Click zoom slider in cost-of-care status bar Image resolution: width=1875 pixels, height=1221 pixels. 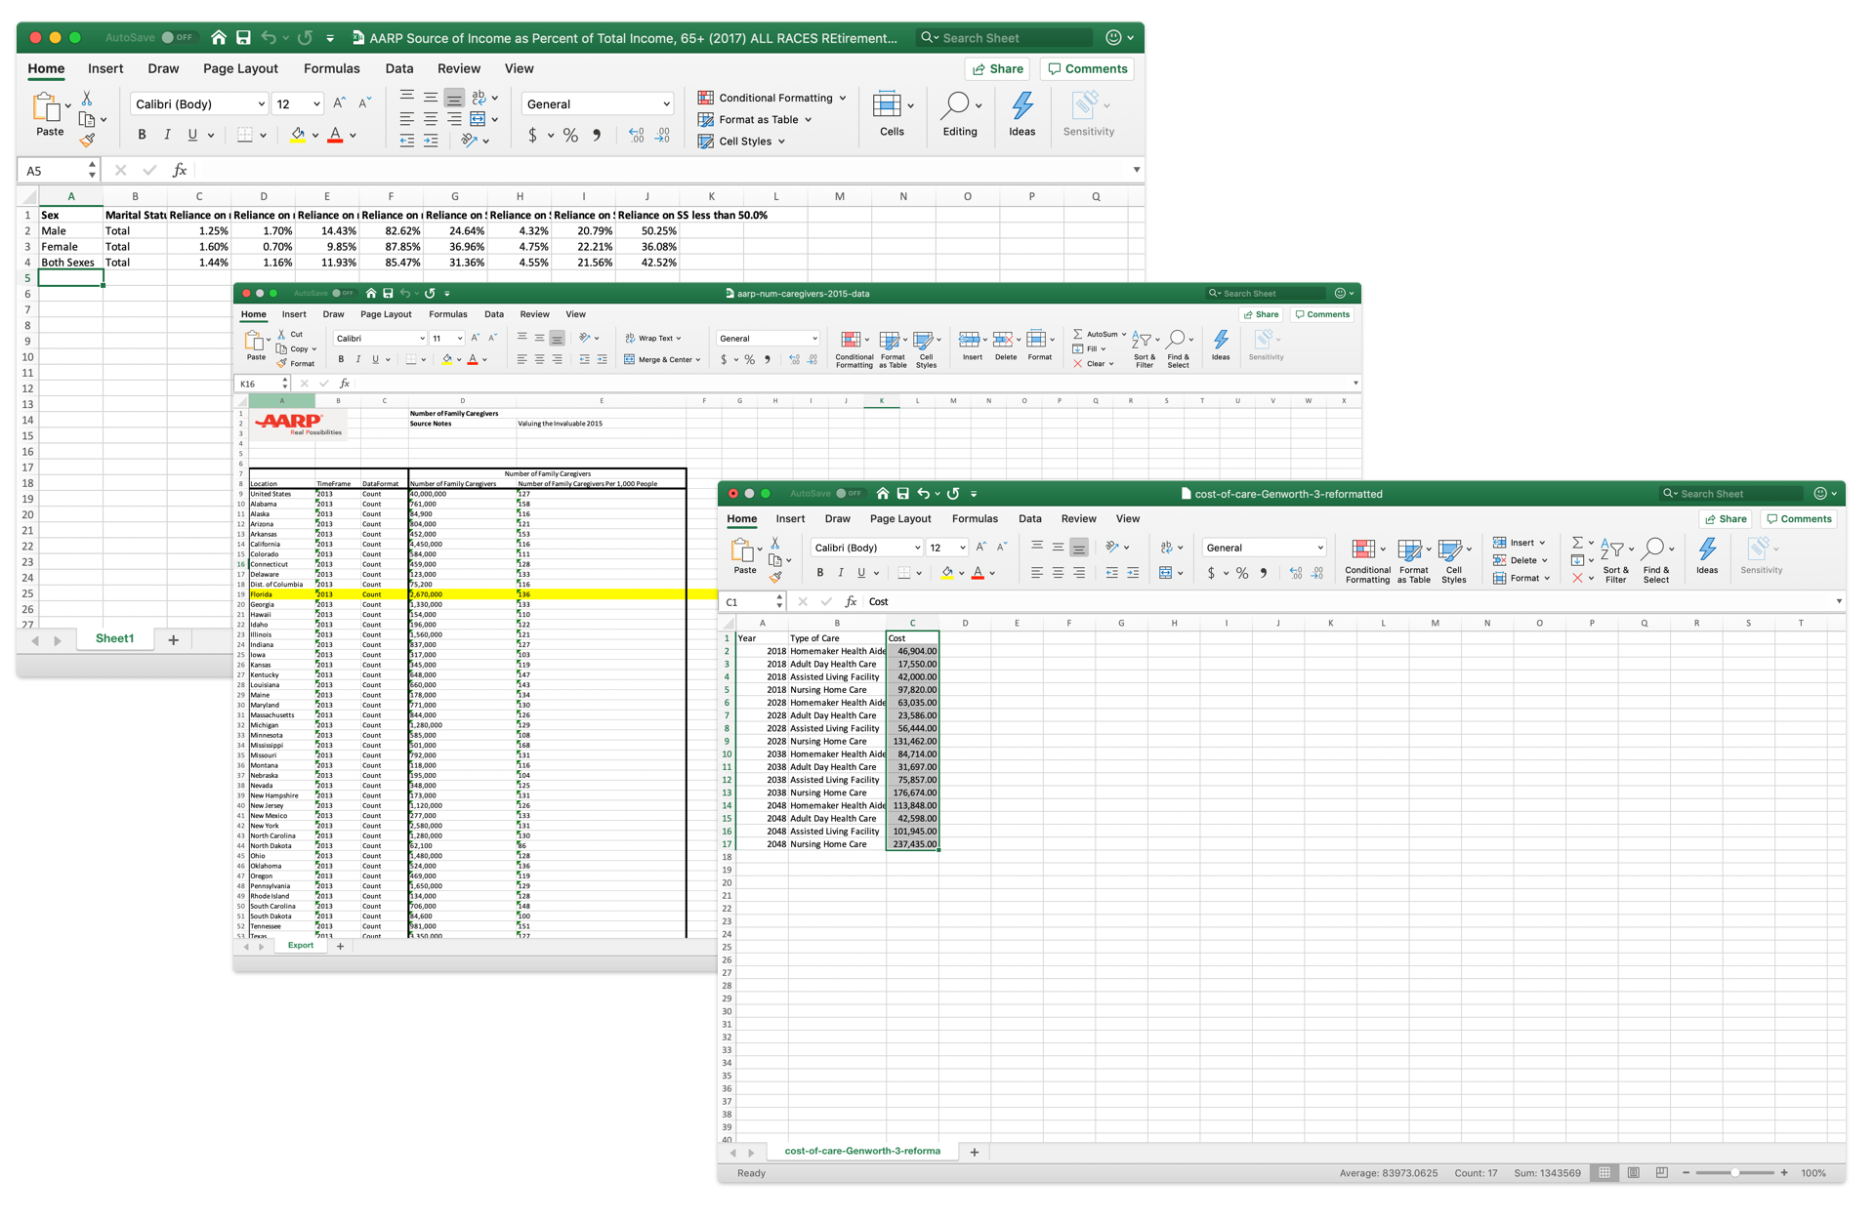[x=1735, y=1172]
